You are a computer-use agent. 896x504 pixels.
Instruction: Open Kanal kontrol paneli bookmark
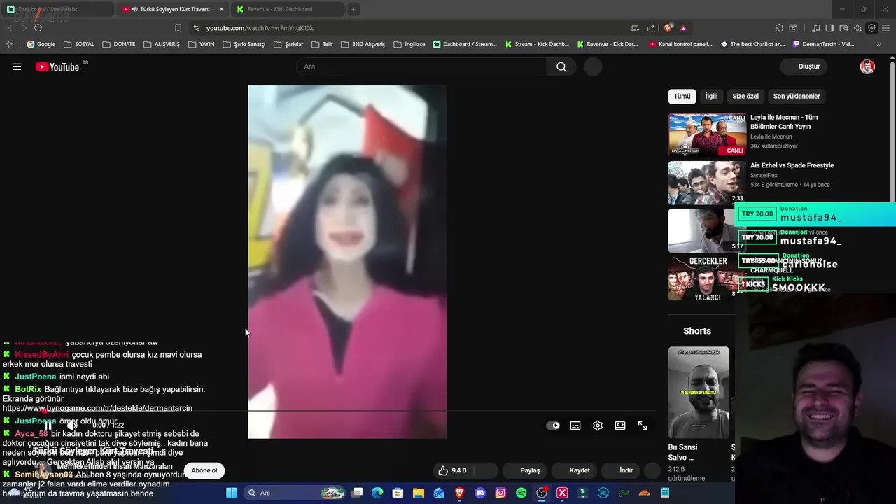pos(681,44)
